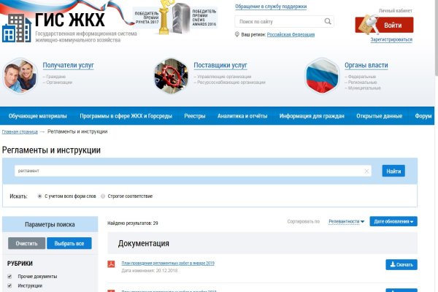Viewport: 438px width, 292px height.
Task: Open the 'Аналитика и отчёты' menu
Action: (242, 116)
